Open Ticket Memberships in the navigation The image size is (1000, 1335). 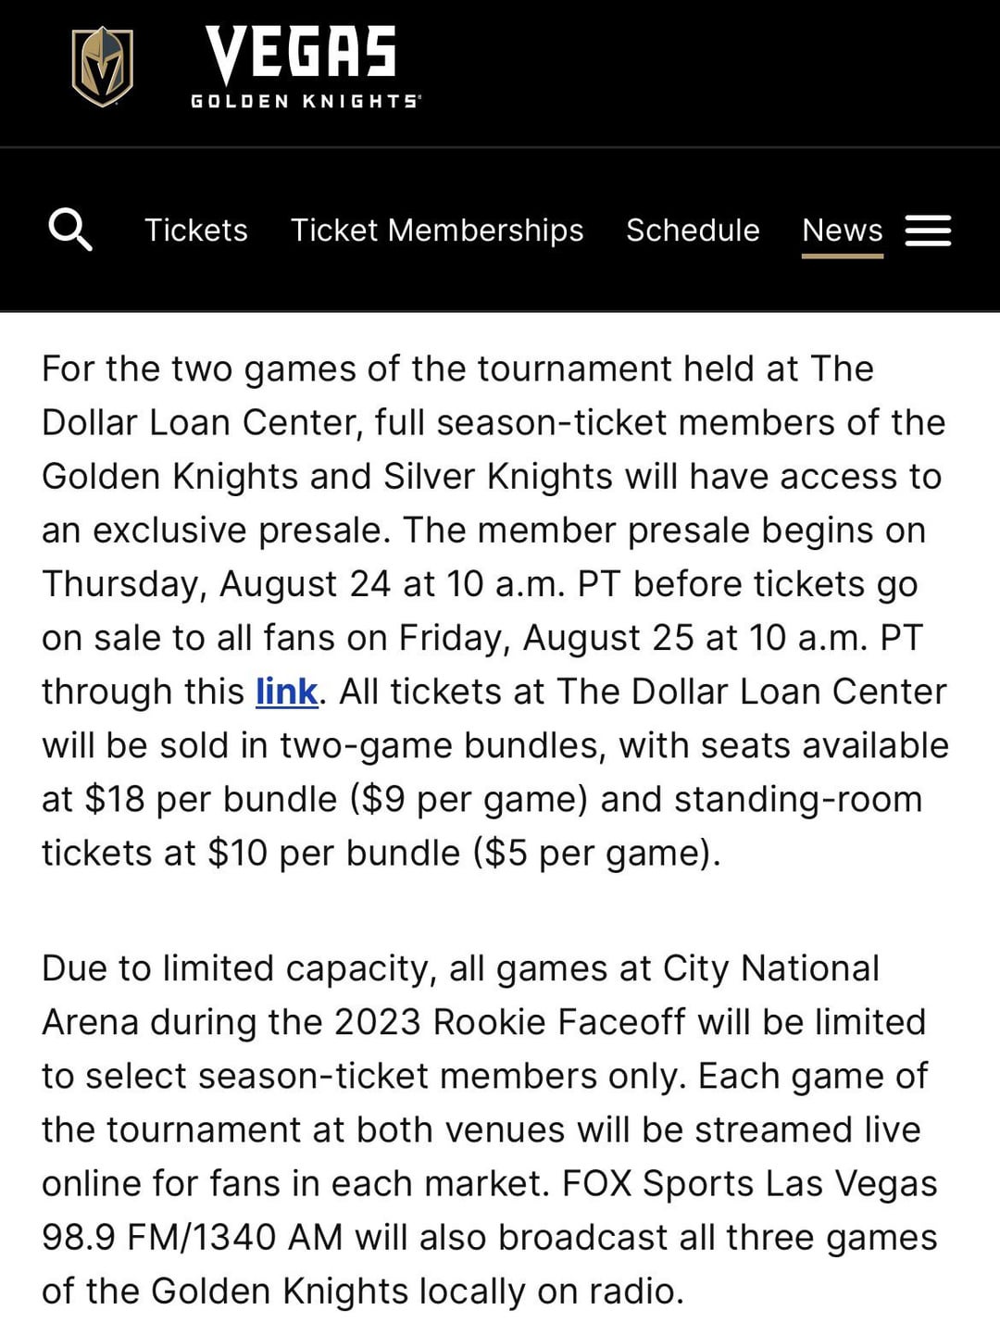click(x=437, y=230)
